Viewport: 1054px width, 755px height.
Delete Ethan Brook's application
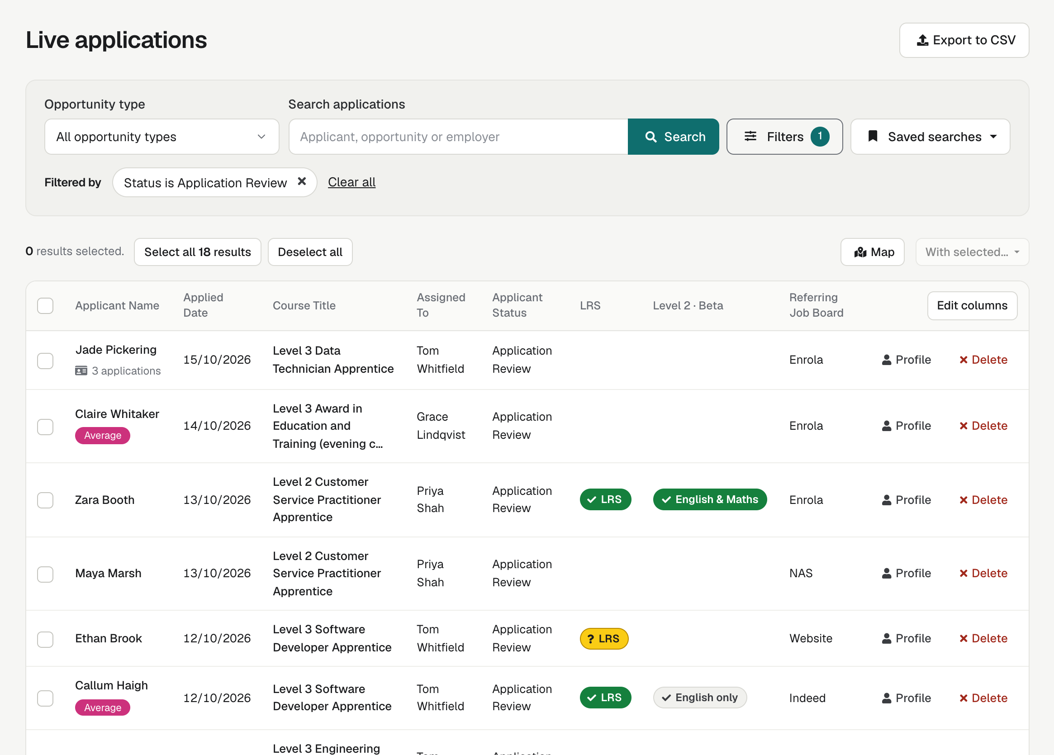coord(983,638)
